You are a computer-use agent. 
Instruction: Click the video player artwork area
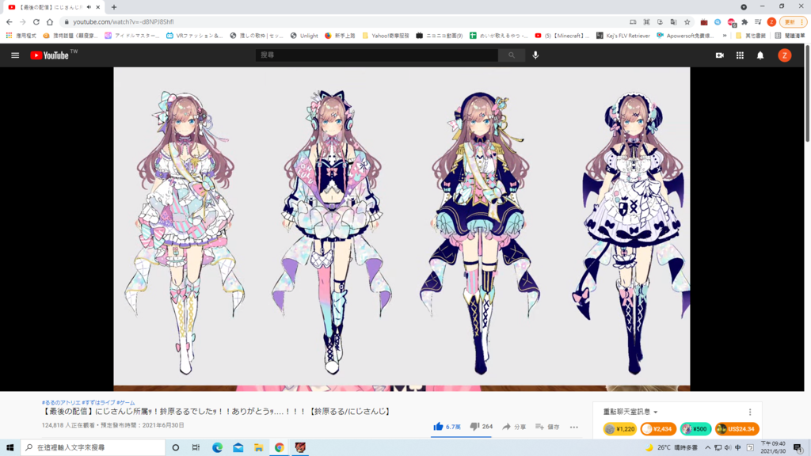tap(402, 229)
